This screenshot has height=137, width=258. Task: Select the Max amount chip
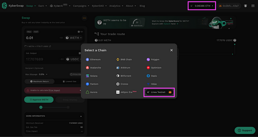pos(29,32)
